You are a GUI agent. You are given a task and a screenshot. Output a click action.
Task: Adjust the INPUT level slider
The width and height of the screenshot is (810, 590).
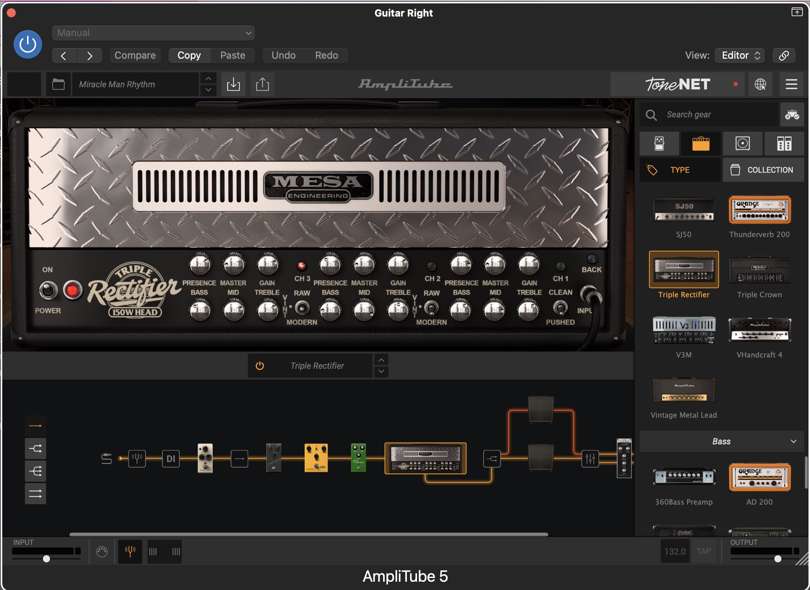point(46,559)
